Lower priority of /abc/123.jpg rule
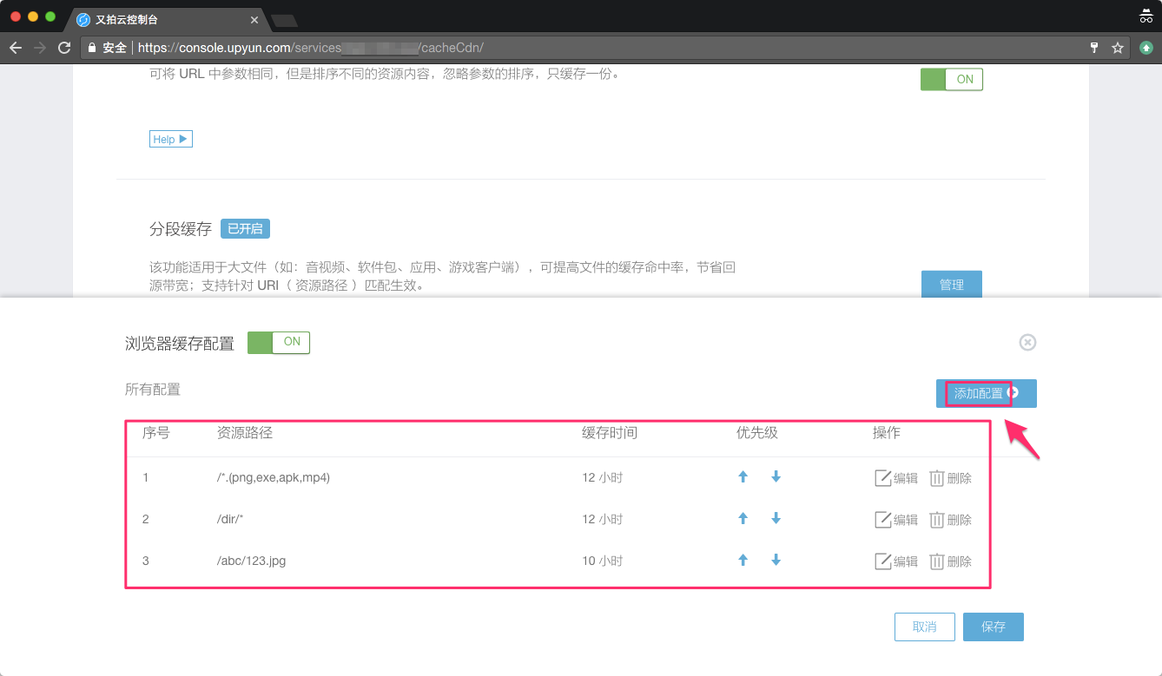Screen dimensions: 1162x676 click(776, 560)
